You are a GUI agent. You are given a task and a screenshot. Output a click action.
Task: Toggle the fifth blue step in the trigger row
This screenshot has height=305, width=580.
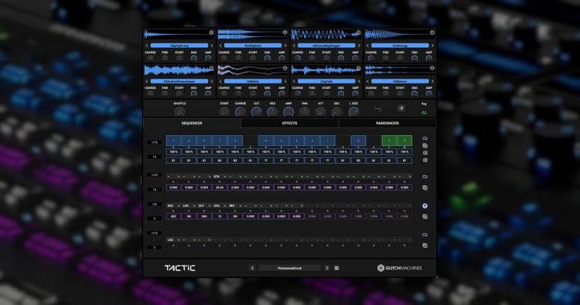(235, 141)
